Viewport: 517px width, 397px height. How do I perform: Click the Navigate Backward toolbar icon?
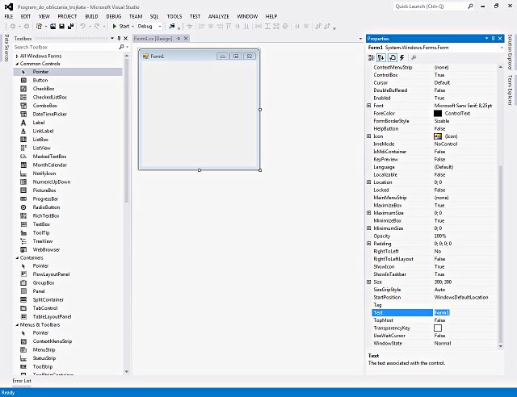pos(13,27)
